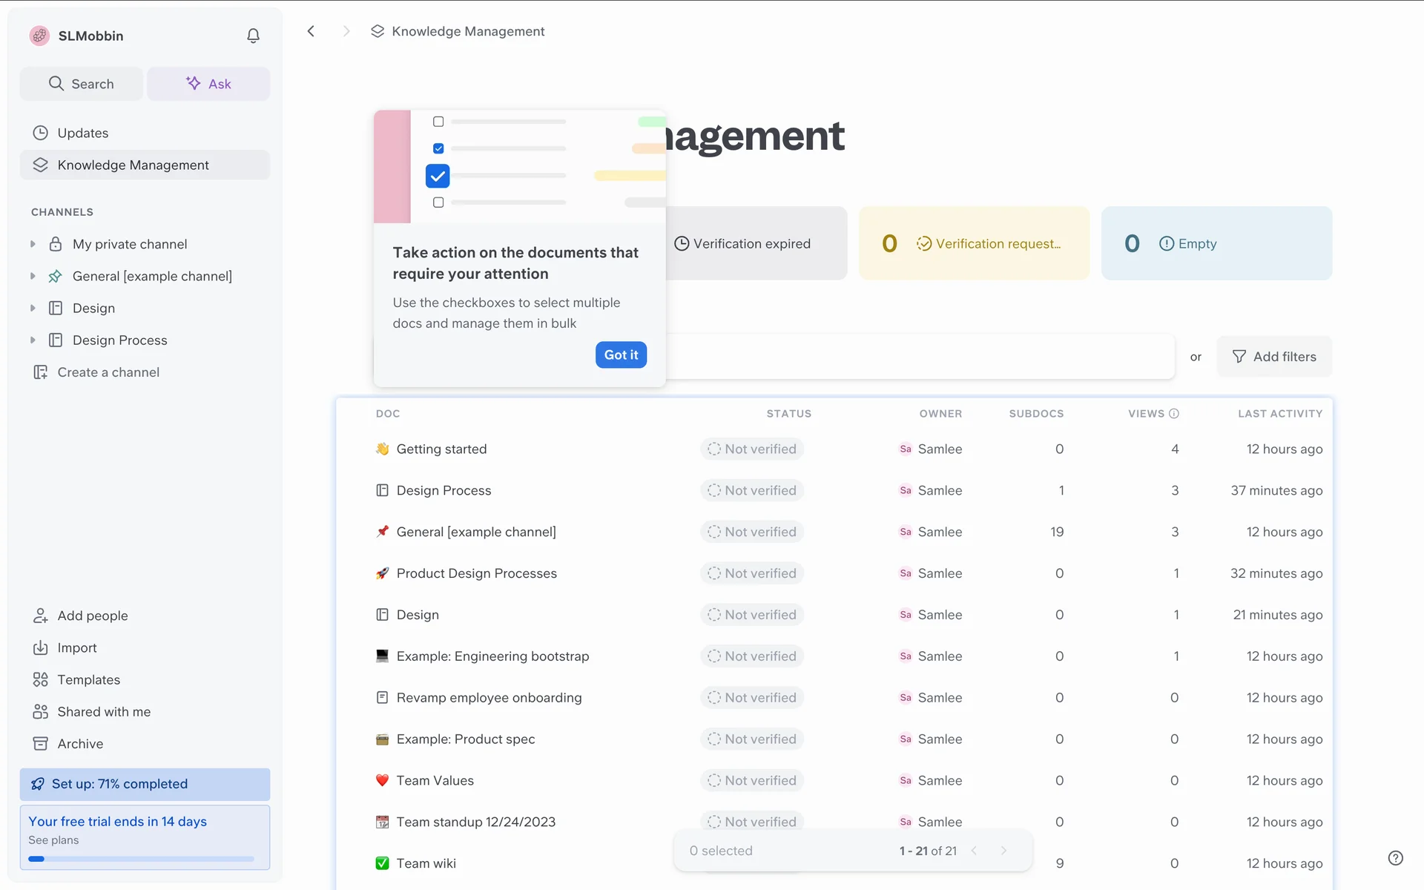
Task: Open the Archive section
Action: 80,743
